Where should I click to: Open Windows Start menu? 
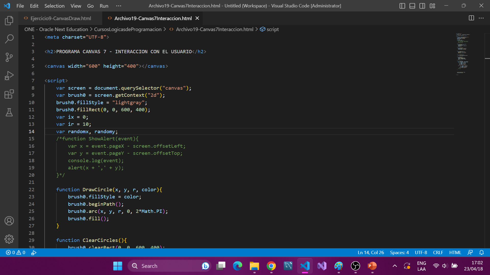(x=118, y=266)
